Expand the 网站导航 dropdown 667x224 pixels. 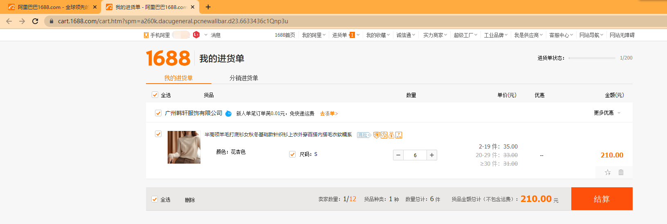591,35
